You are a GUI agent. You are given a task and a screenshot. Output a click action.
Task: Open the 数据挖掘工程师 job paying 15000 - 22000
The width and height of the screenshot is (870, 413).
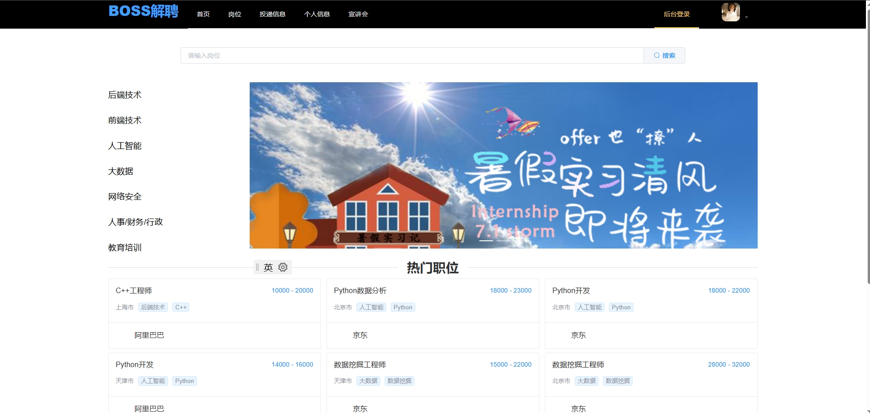(x=360, y=365)
